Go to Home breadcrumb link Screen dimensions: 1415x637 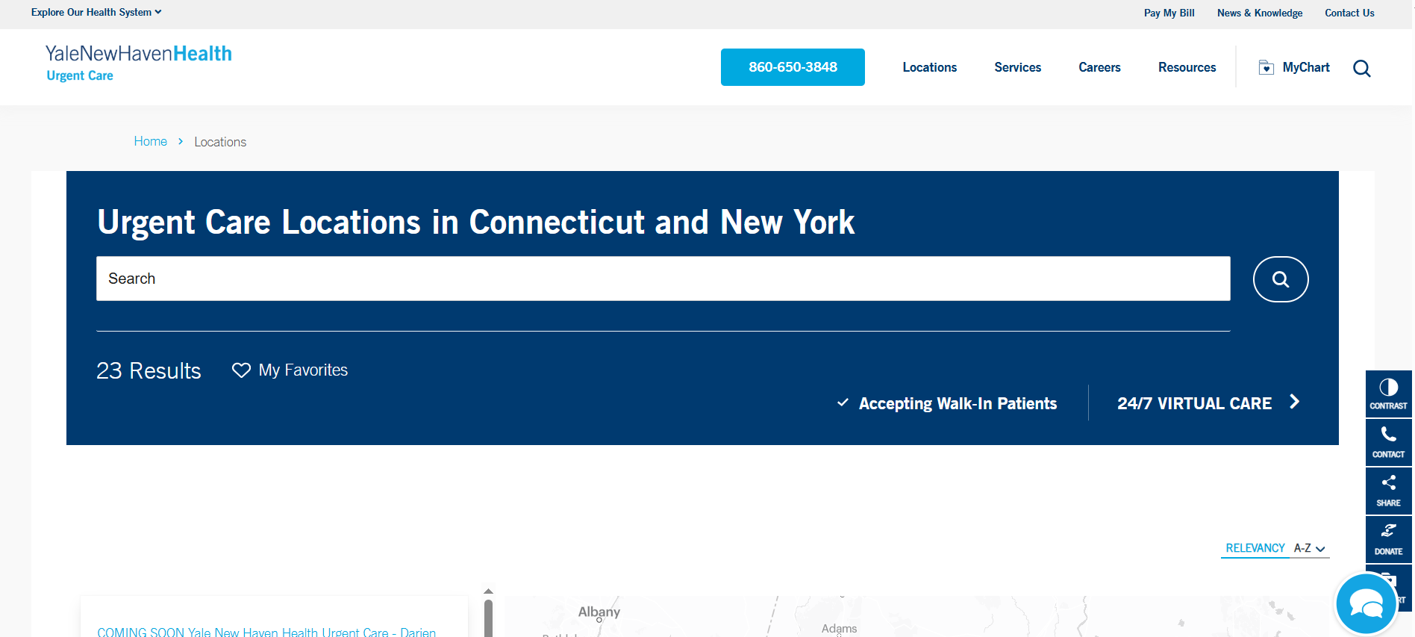[150, 141]
